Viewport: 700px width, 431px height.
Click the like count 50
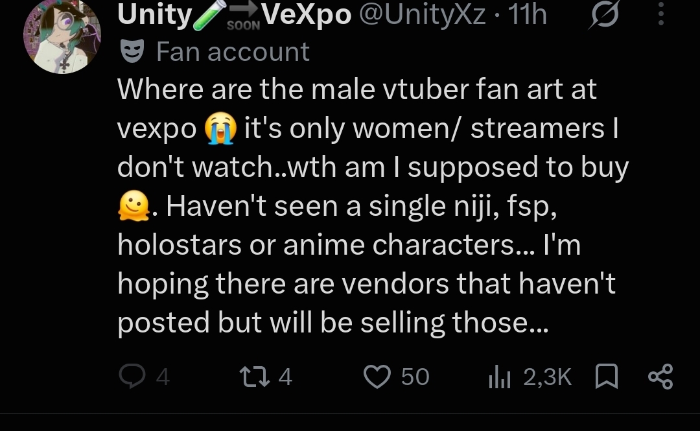point(415,377)
